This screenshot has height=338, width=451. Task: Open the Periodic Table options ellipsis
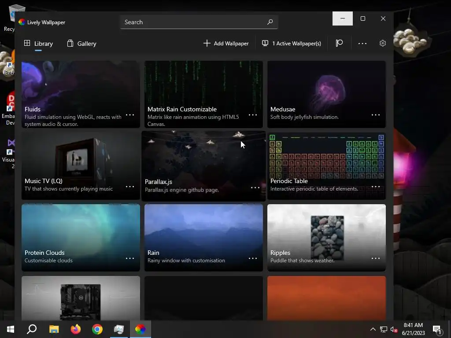375,187
